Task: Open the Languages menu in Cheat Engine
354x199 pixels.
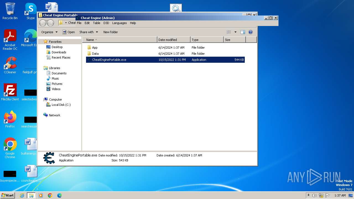Action: [119, 23]
